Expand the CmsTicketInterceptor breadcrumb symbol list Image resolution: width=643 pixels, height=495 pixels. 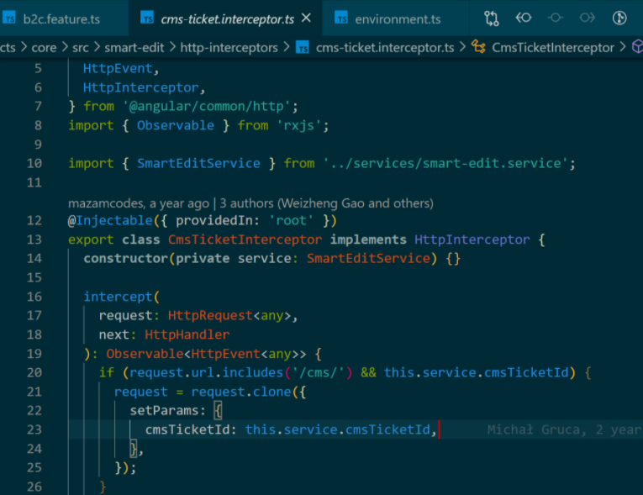553,48
